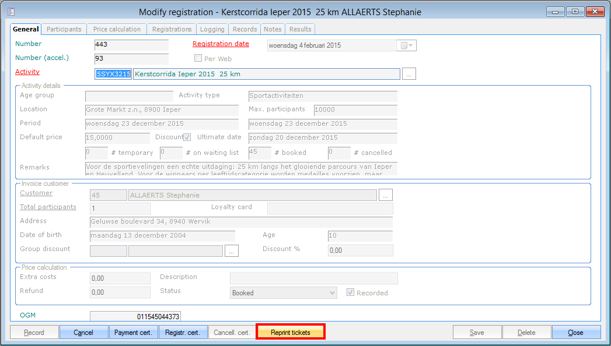Click into the Number (accel.) field

pos(131,59)
